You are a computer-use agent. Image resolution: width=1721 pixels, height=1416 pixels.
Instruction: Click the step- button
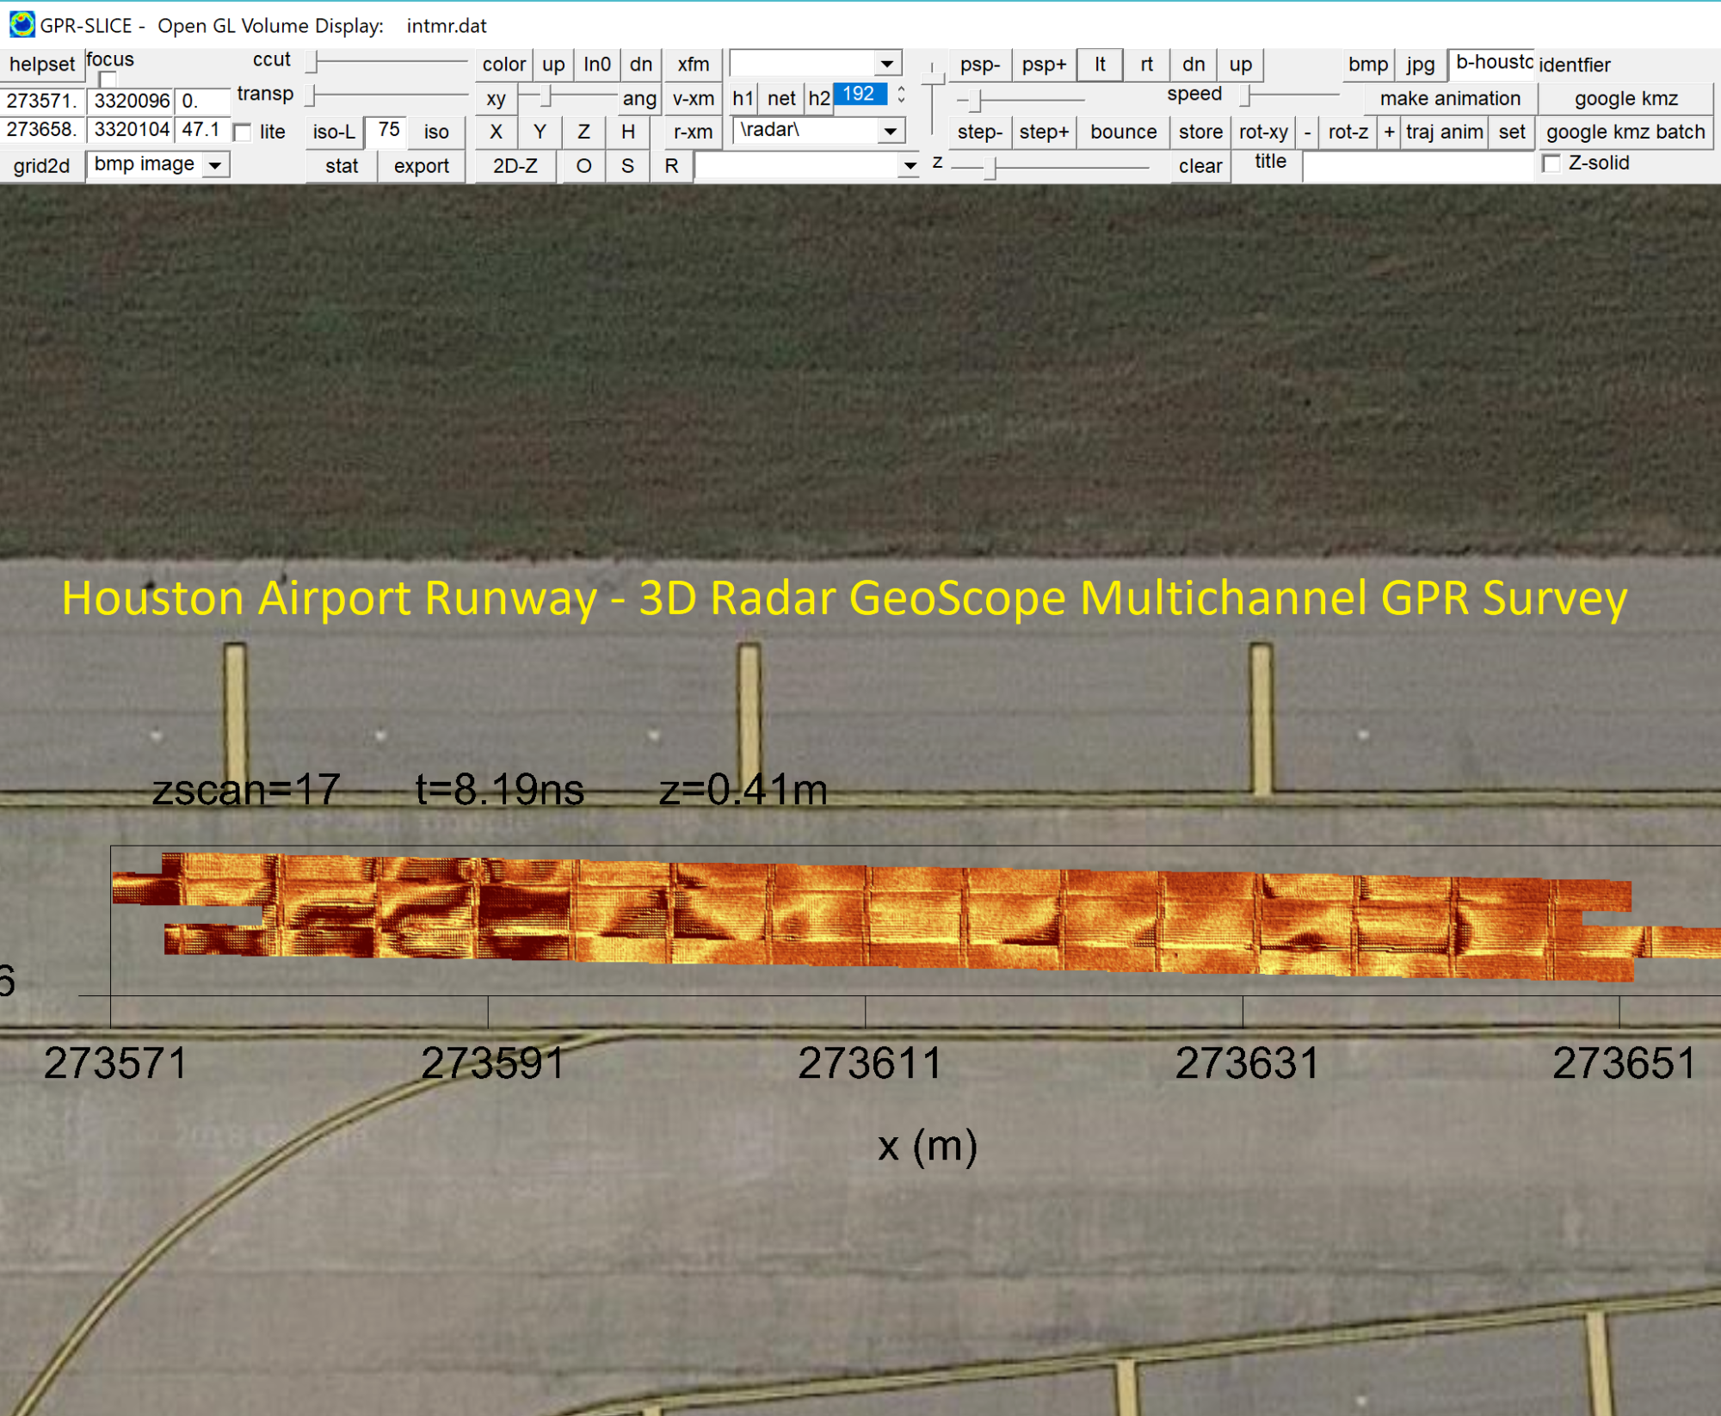pos(980,132)
